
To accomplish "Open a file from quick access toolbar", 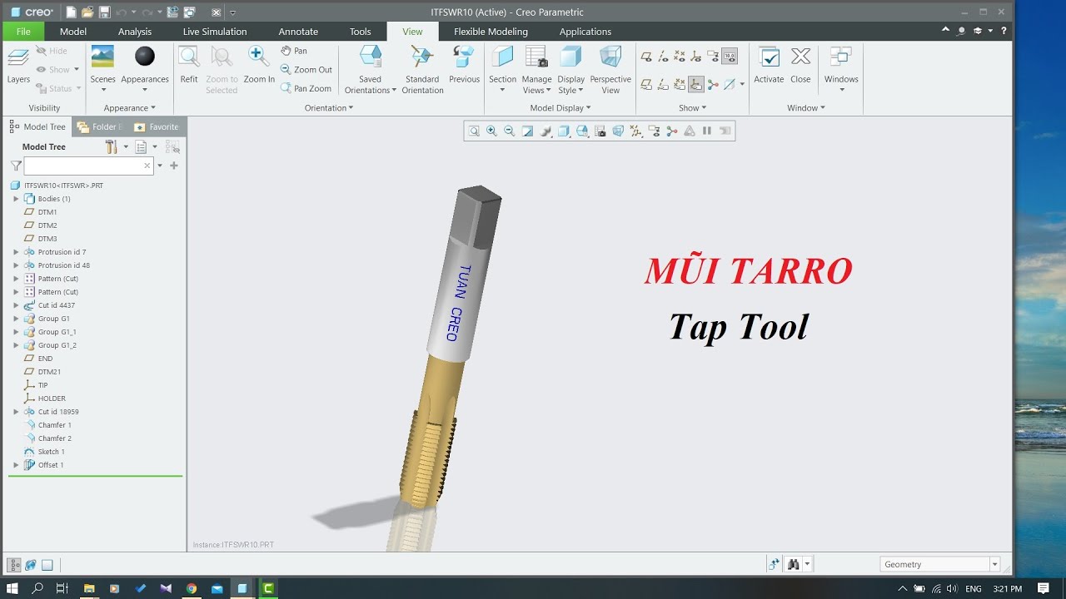I will click(87, 12).
